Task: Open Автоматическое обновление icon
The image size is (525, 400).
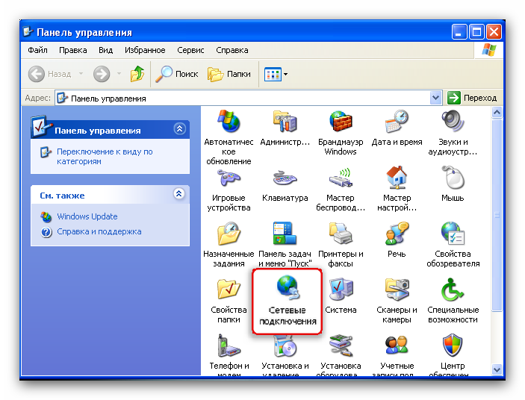Action: click(x=229, y=122)
